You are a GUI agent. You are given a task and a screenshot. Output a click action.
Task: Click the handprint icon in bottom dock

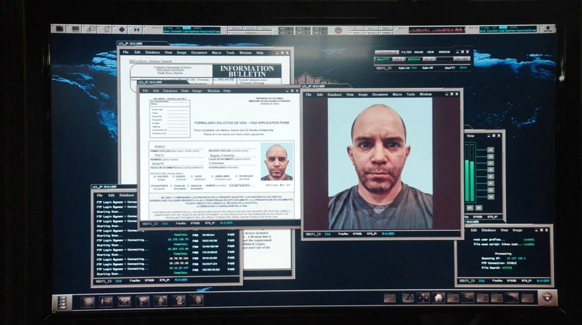point(178,300)
